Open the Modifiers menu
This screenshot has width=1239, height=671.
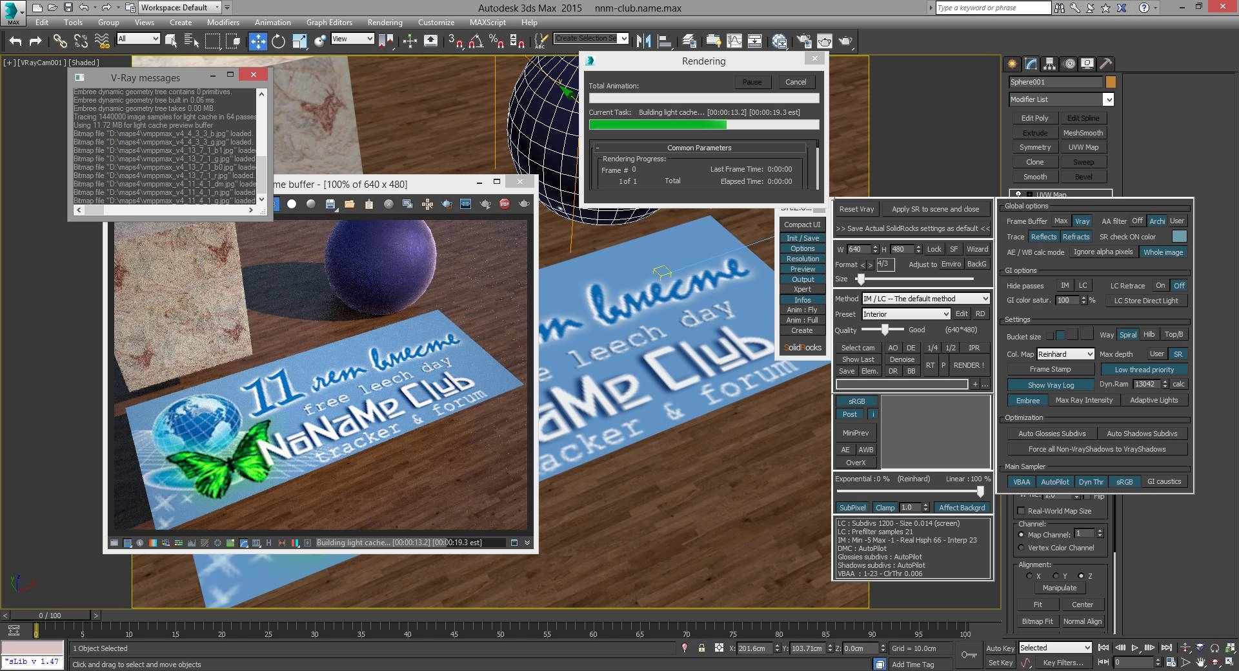[223, 22]
